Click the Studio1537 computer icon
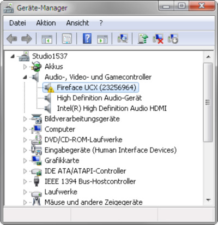This screenshot has height=225, width=218. tap(24, 56)
